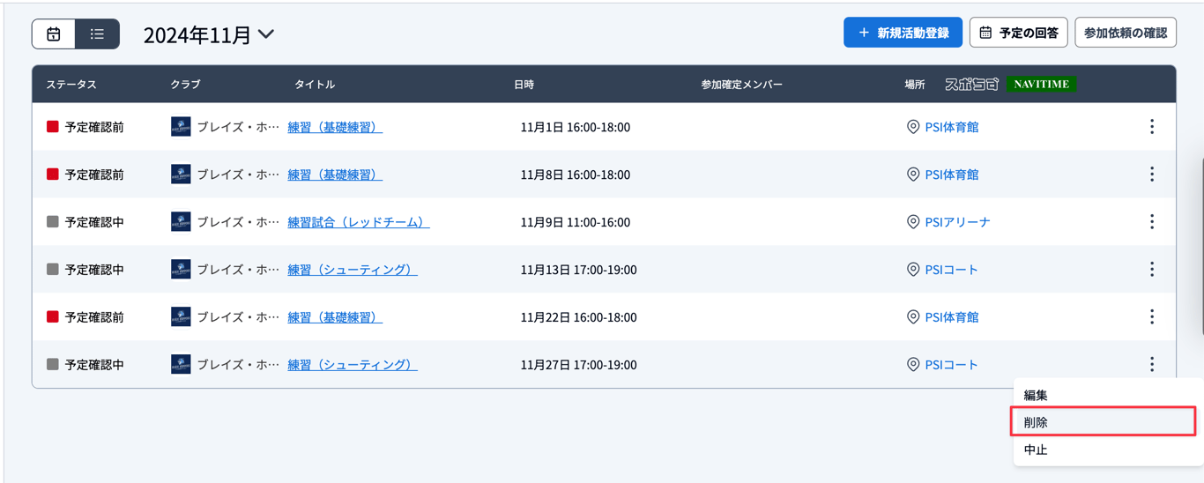Open three-dot menu for 11月9日 row
Viewport: 1204px width, 483px height.
tap(1151, 222)
